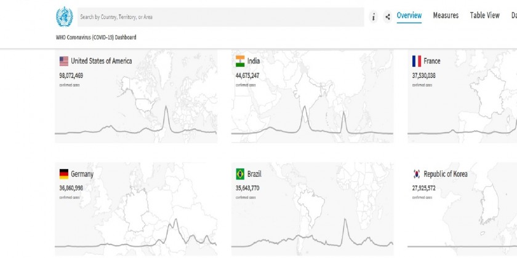
Task: Click the France flag icon
Action: pyautogui.click(x=416, y=61)
